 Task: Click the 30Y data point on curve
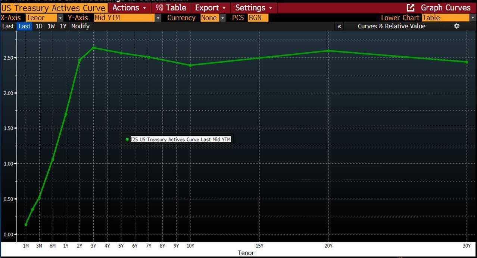click(467, 62)
